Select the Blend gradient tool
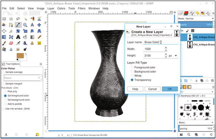Viewport: 216px width, 139px height. click(32, 37)
